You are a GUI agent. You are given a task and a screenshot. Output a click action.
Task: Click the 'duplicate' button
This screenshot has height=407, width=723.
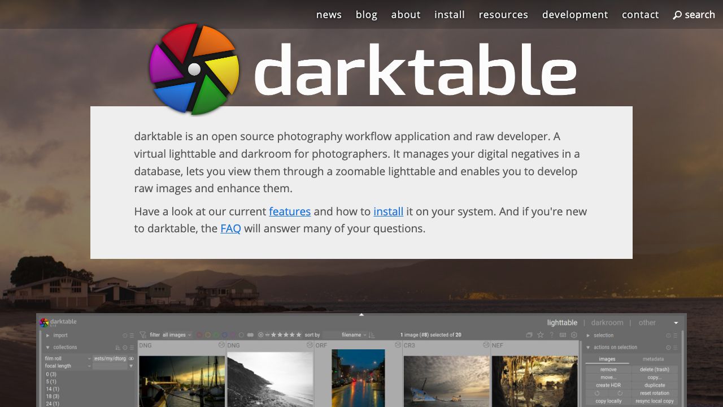tap(655, 386)
